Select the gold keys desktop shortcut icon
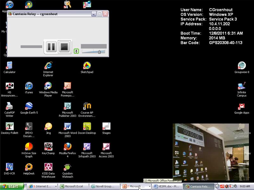Screen dimensions: 254x190 (68, 4)
